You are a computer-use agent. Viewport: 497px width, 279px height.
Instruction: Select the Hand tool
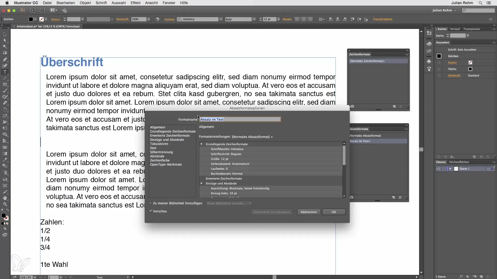point(5,198)
